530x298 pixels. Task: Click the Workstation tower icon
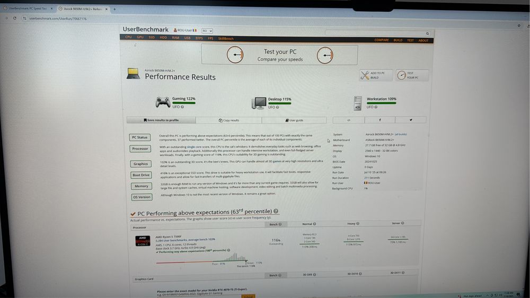358,103
